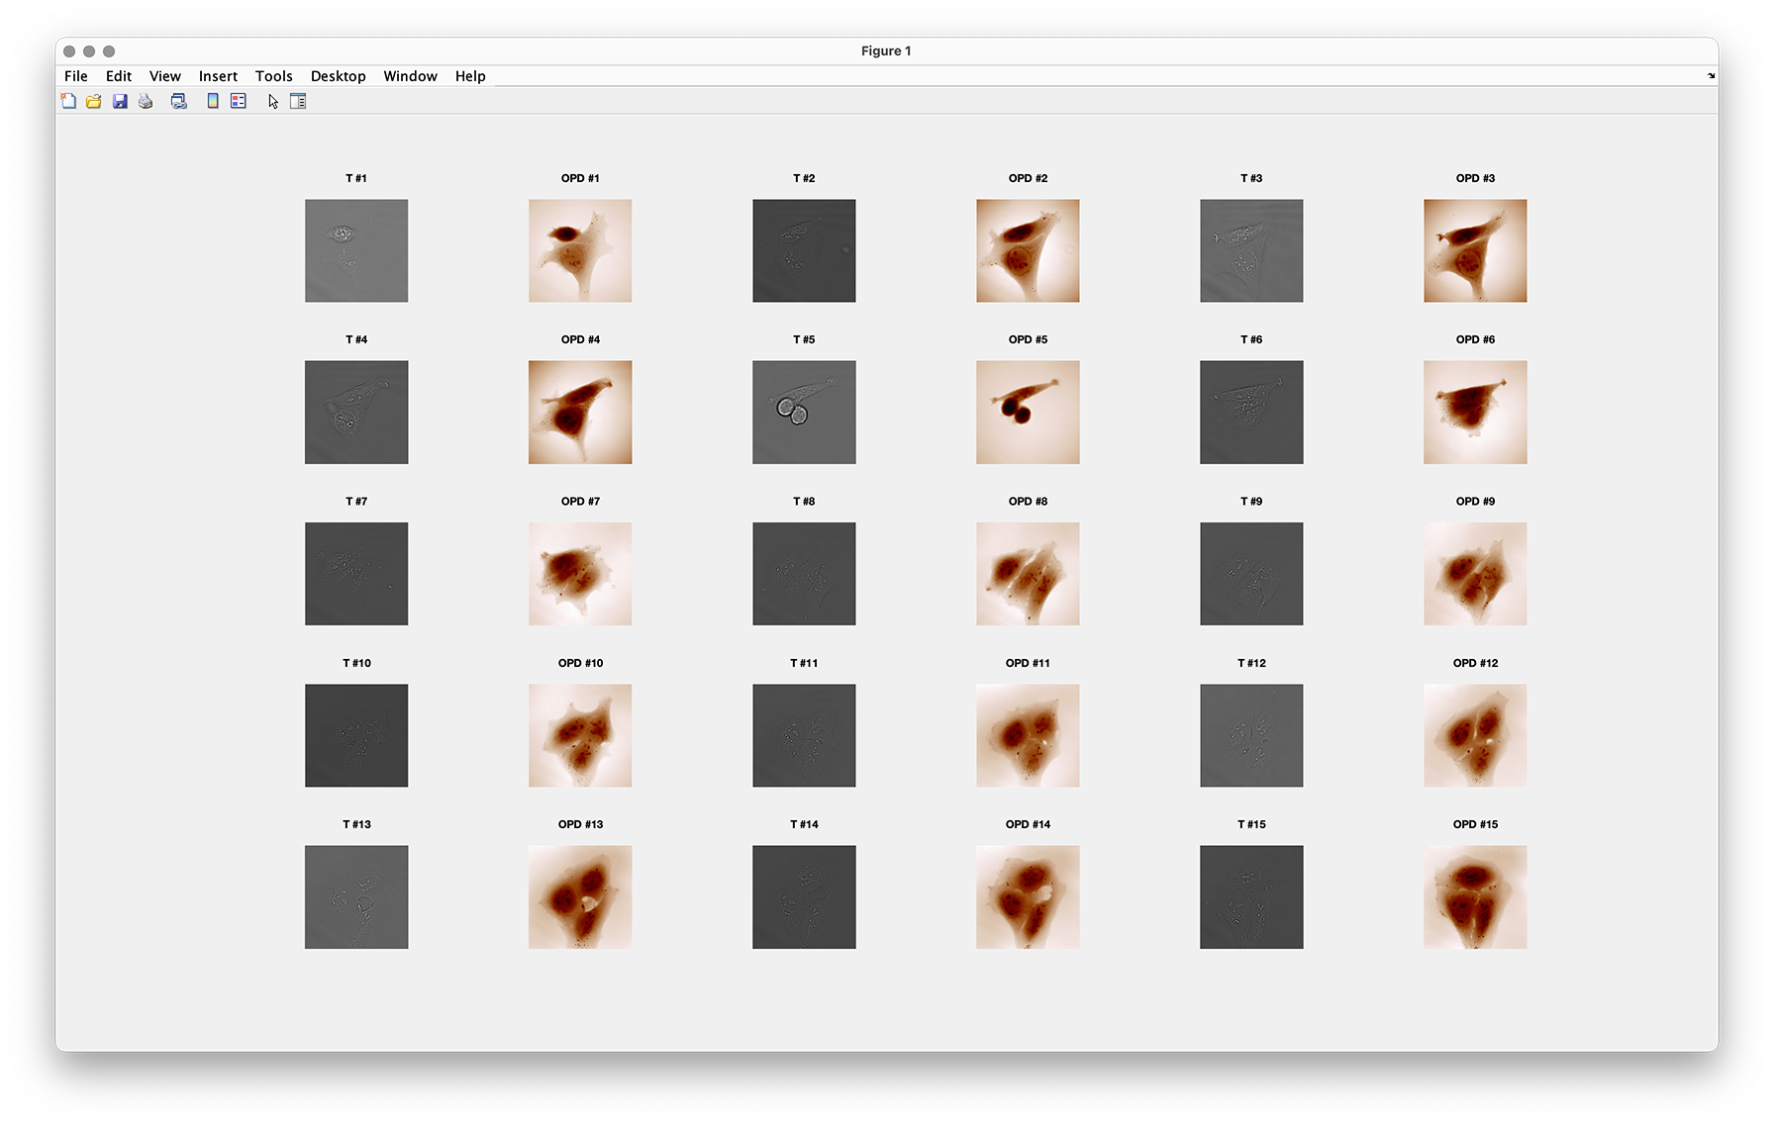The image size is (1774, 1125).
Task: Click the "OPD #13" subplot title
Action: click(x=580, y=824)
